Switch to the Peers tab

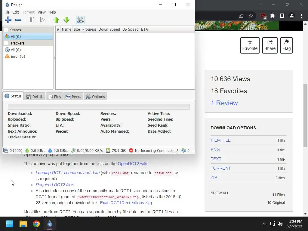pos(73,97)
